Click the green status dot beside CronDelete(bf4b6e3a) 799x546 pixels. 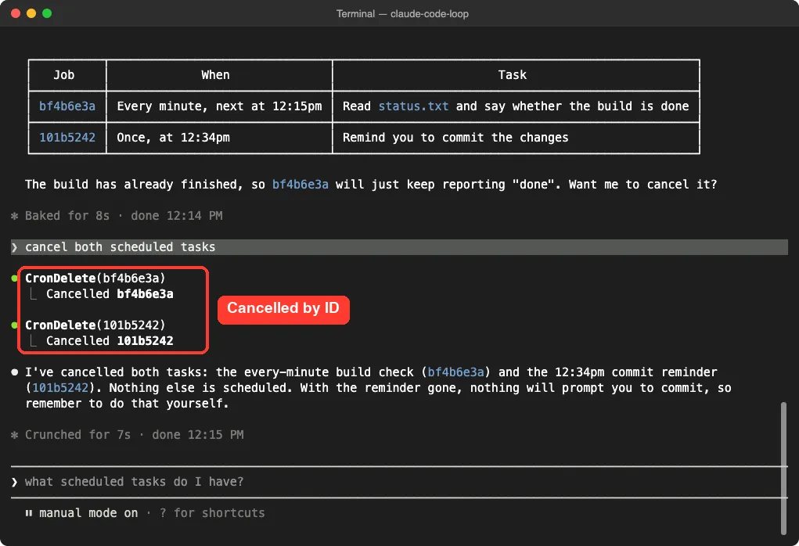click(15, 278)
